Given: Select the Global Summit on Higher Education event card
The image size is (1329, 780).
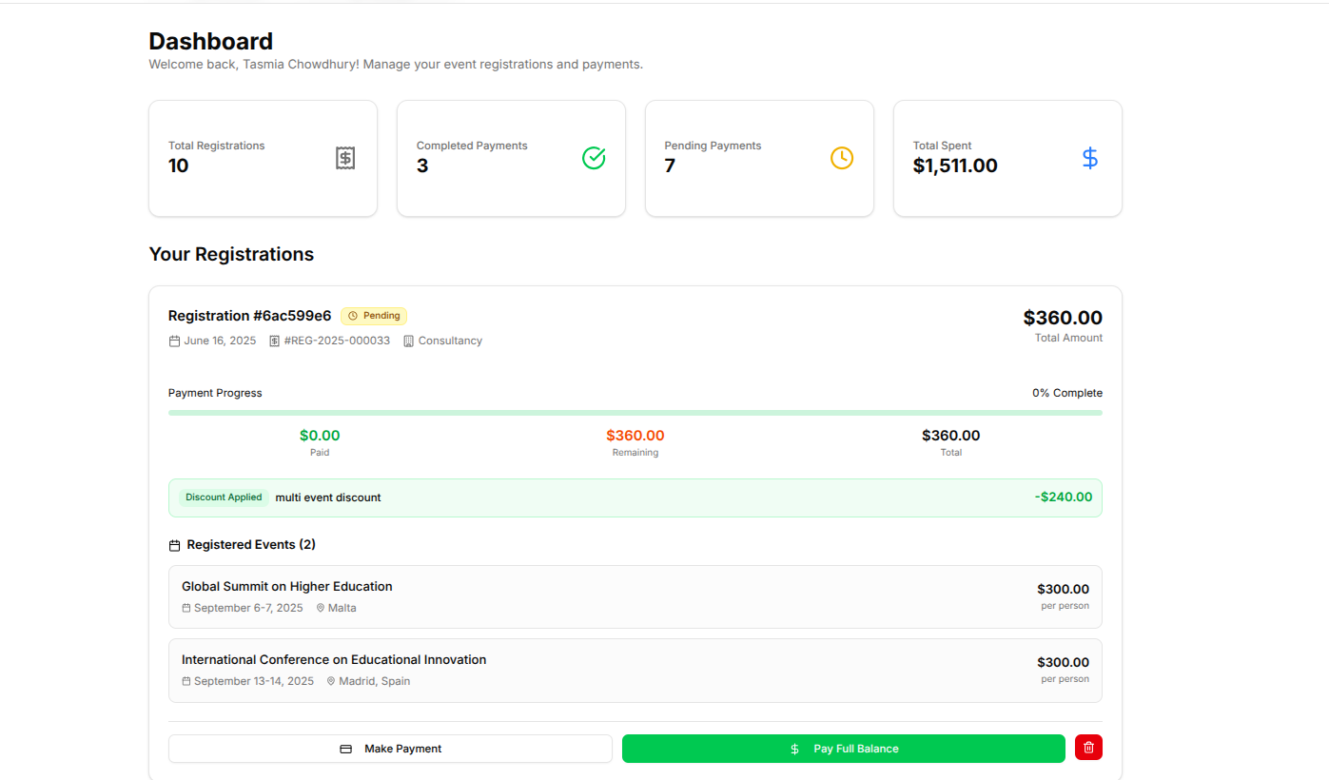Looking at the screenshot, I should click(635, 596).
